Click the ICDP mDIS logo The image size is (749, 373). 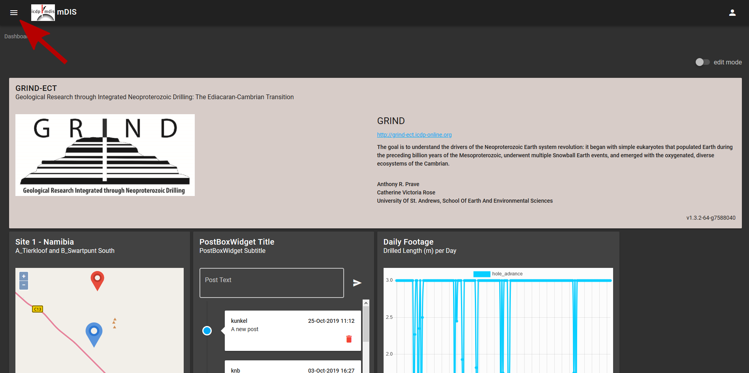pos(43,12)
